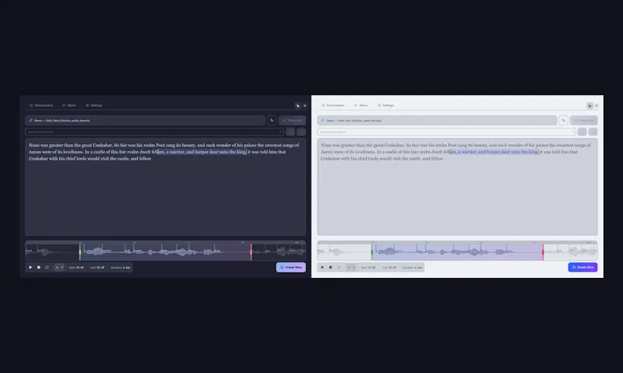The height and width of the screenshot is (373, 623).
Task: Click Create Slice in the light panel
Action: pos(583,267)
